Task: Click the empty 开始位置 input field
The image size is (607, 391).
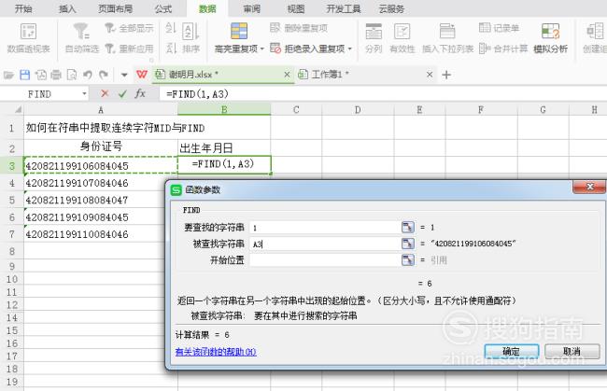Action: coord(325,260)
